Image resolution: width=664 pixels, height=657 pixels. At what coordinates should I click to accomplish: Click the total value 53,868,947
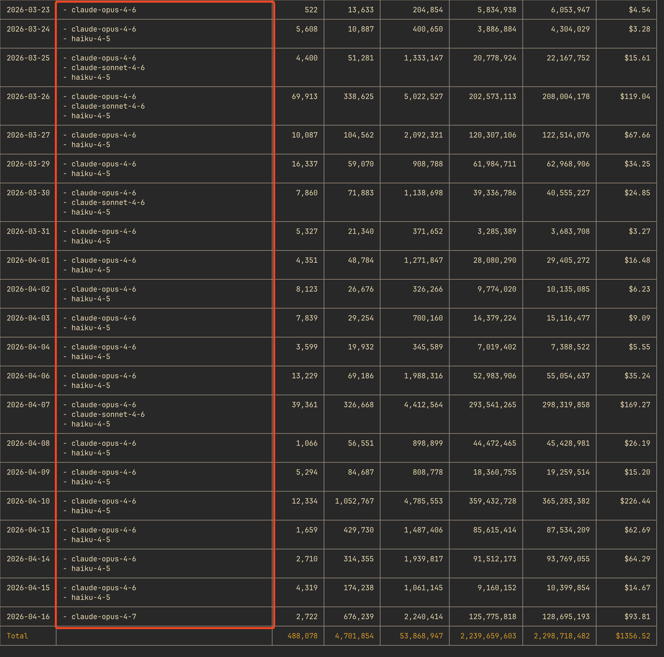tap(421, 636)
